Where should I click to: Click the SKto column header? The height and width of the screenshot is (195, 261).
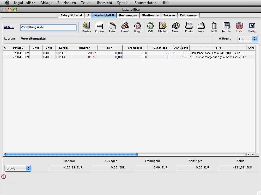pyautogui.click(x=49, y=48)
